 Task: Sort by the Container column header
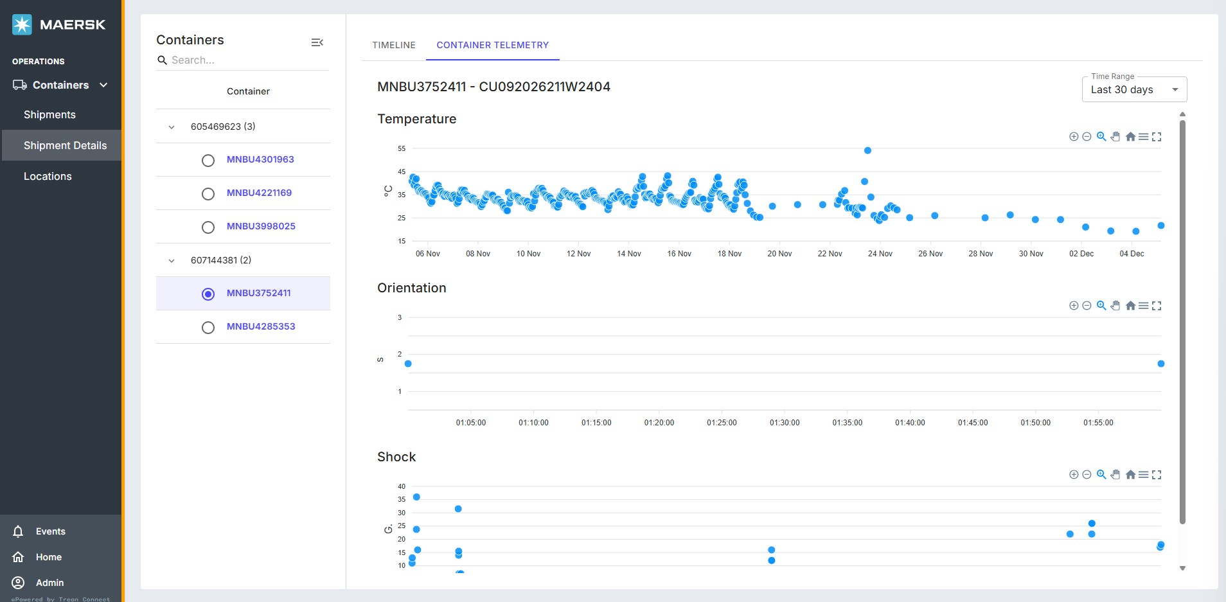click(248, 91)
